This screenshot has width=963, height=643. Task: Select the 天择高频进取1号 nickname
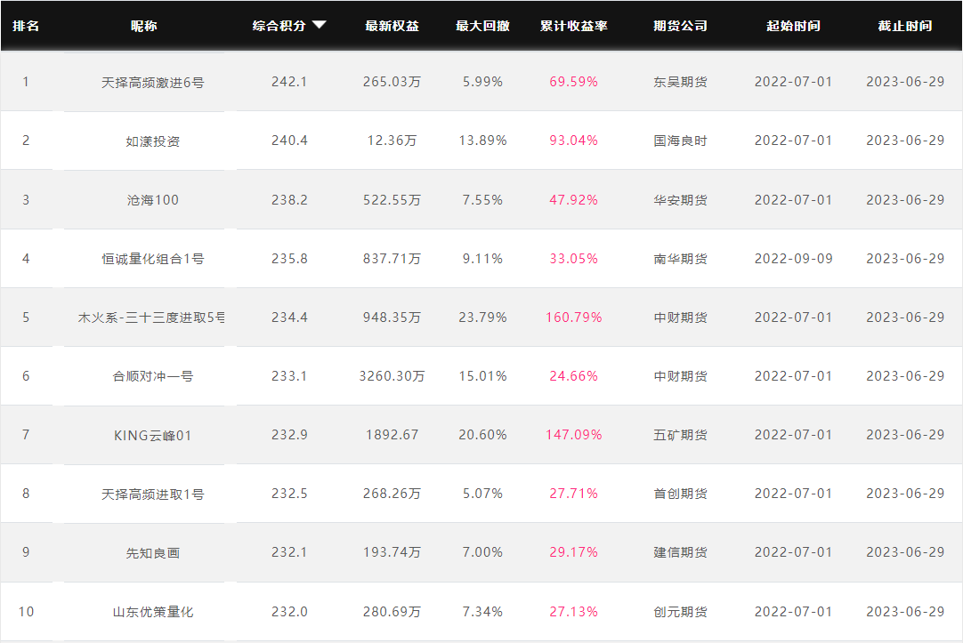click(x=152, y=494)
